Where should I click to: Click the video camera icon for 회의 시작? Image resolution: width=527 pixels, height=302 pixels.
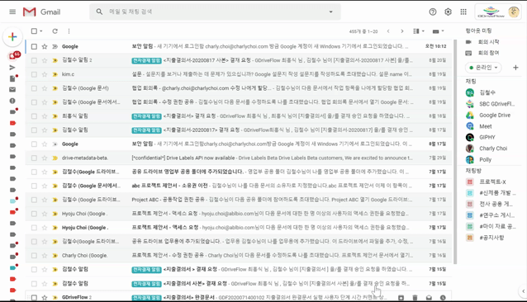pos(468,42)
